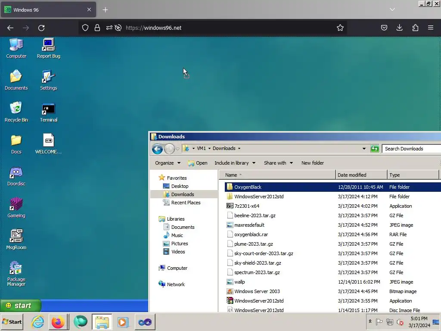Select the File Explorer taskbar button
Viewport: 441px width, 331px height.
[x=102, y=322]
